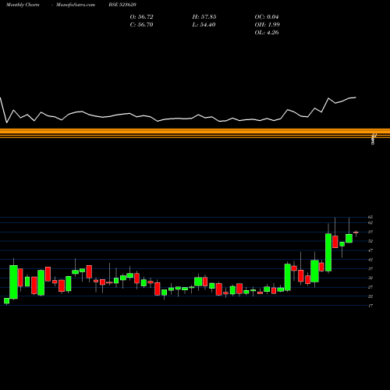Image resolution: width=390 pixels, height=390 pixels.
Task: Click the 17 price axis label
Action: click(x=370, y=306)
